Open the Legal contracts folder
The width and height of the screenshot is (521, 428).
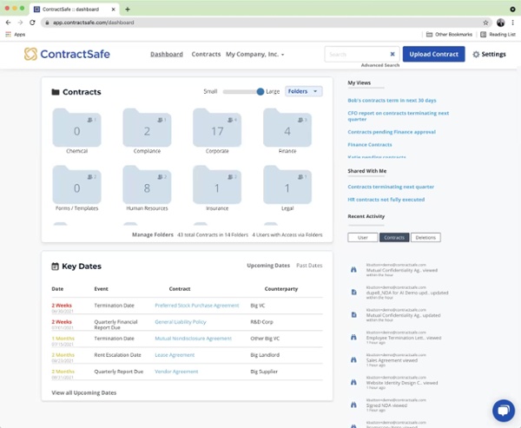point(287,188)
